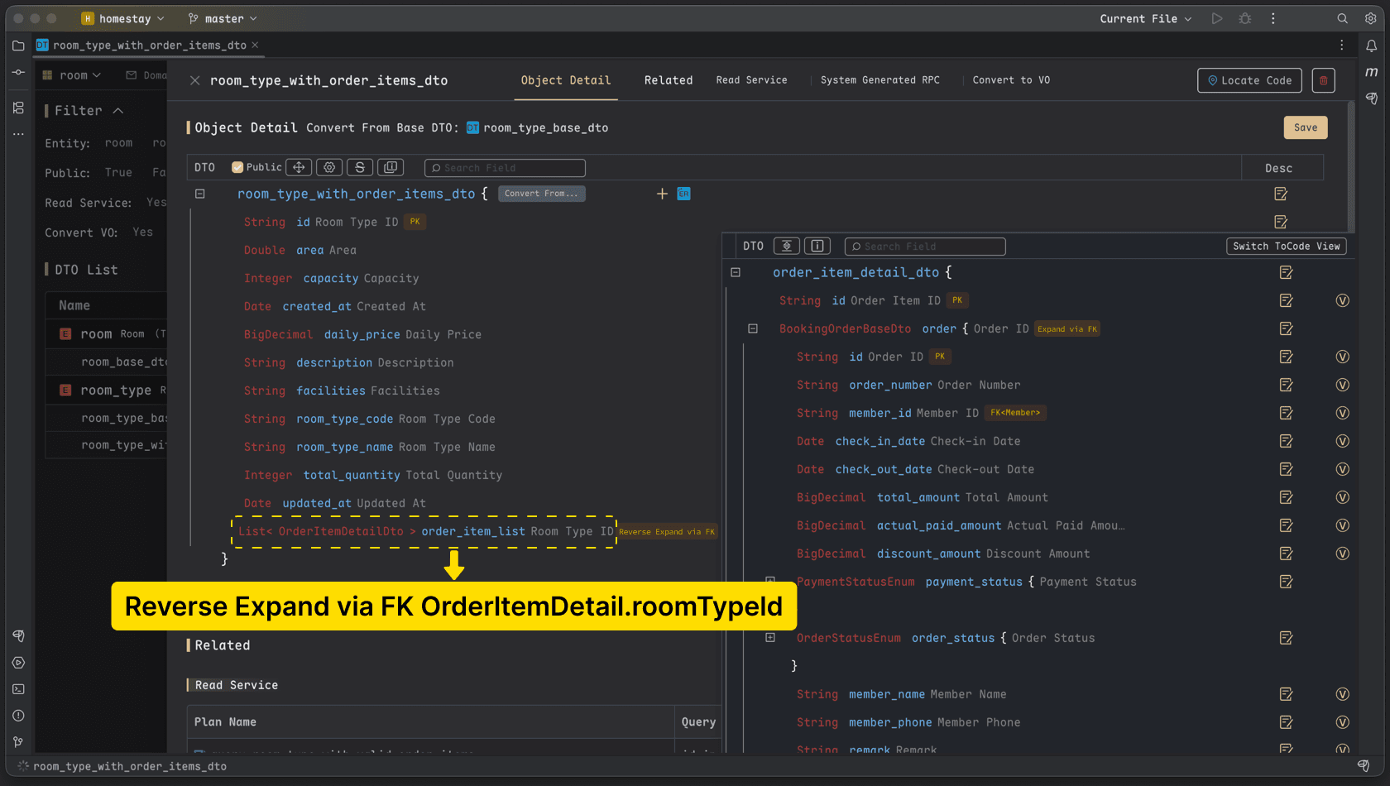The height and width of the screenshot is (786, 1390).
Task: Collapse the BookingOrderBaseDto order node
Action: coord(753,328)
